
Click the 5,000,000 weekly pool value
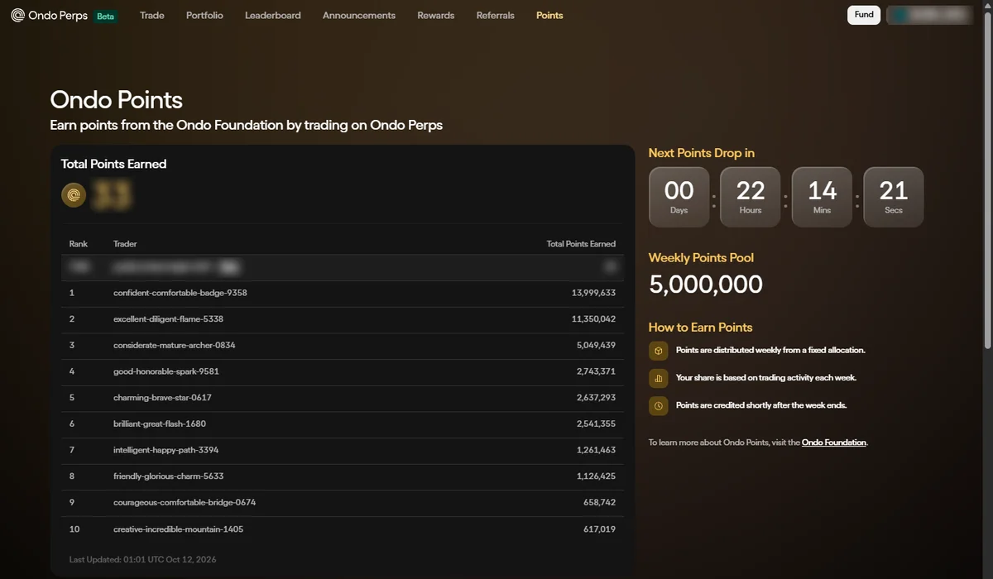tap(706, 285)
